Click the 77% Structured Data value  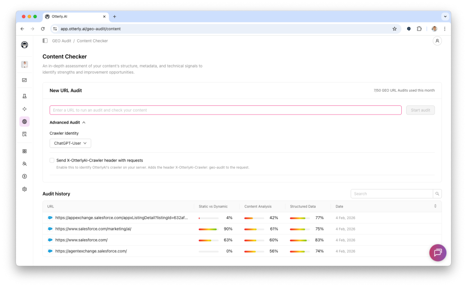[x=319, y=218]
